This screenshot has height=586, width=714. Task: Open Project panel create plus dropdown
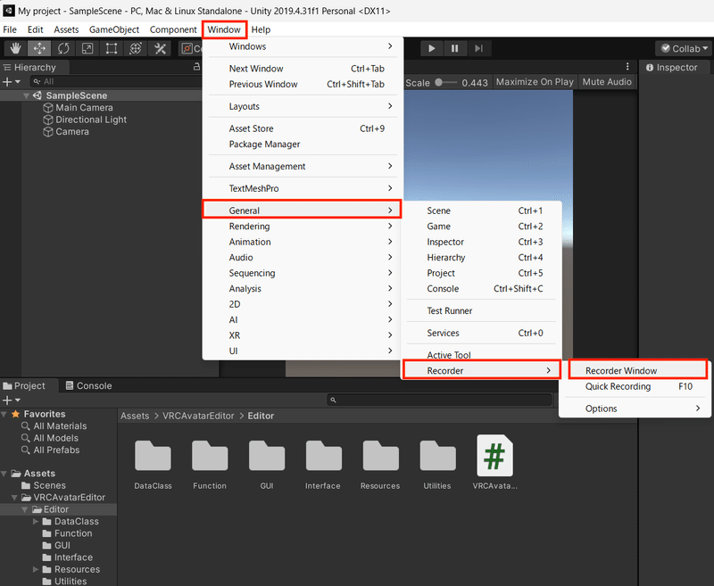pyautogui.click(x=12, y=400)
